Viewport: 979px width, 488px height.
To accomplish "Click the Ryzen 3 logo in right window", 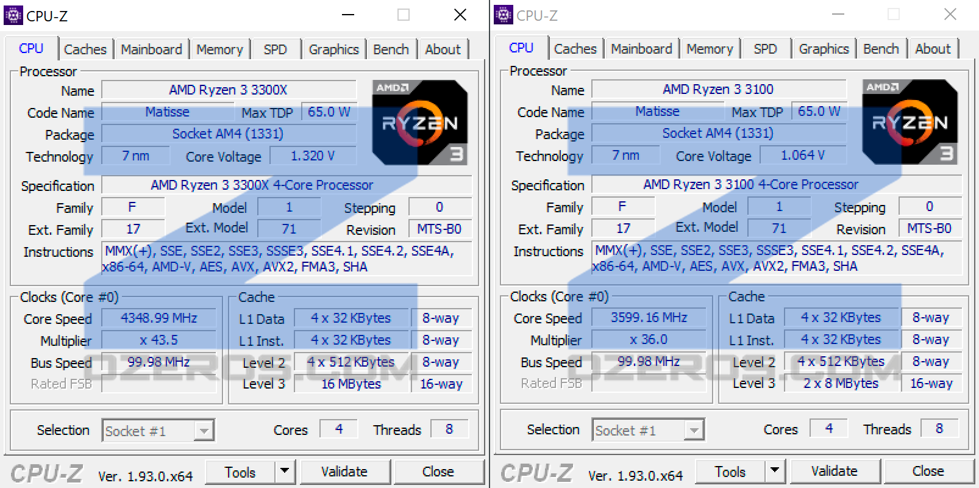I will click(910, 122).
